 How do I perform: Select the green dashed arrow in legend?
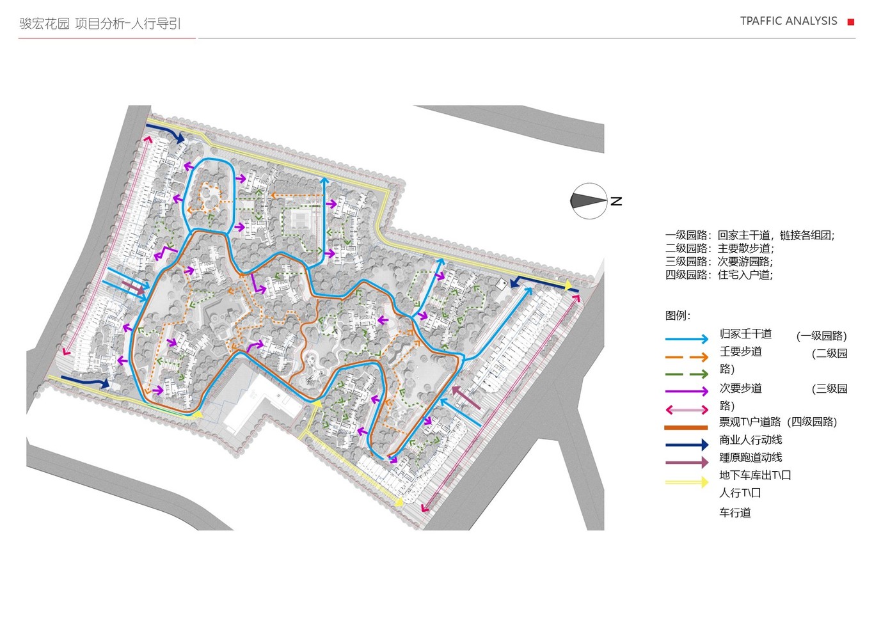point(687,374)
